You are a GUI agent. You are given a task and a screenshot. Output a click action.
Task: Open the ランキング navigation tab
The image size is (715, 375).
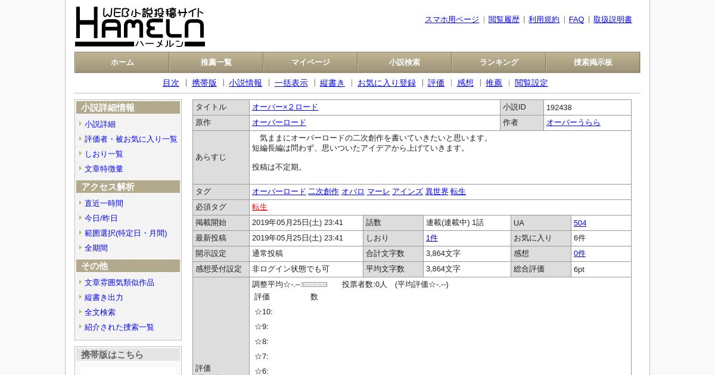499,62
